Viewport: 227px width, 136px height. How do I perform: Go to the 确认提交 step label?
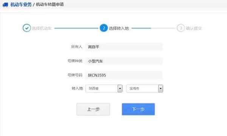tap(194, 28)
